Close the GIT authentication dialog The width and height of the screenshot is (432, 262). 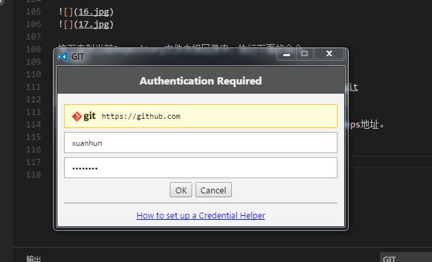click(329, 54)
